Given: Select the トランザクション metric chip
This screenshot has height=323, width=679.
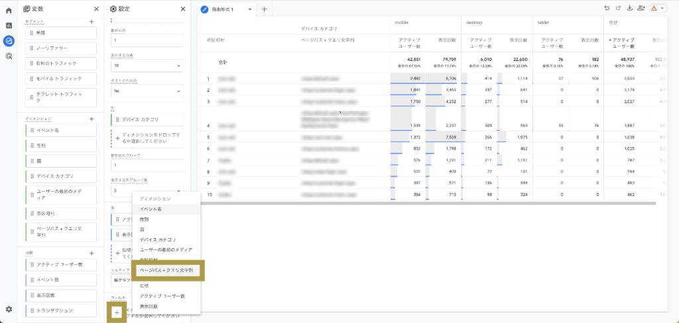Looking at the screenshot, I should [x=60, y=310].
